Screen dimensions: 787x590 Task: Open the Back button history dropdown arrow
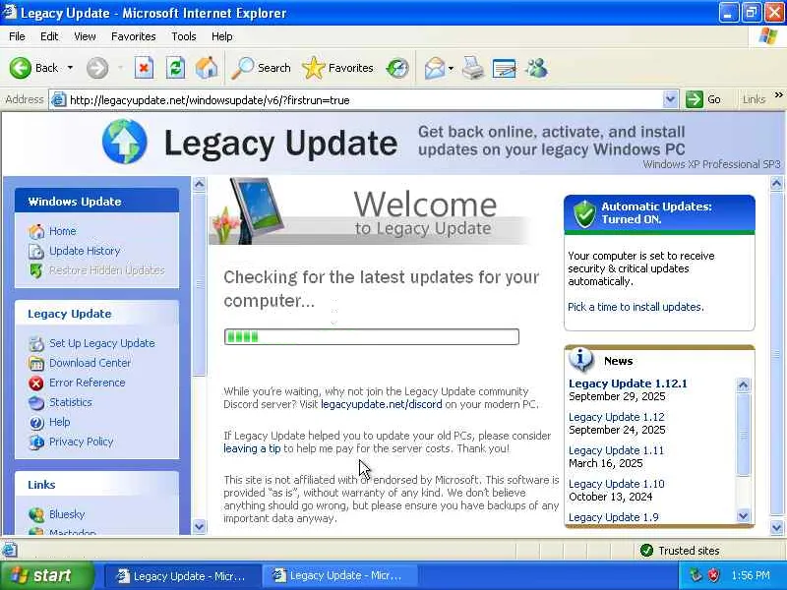click(70, 68)
